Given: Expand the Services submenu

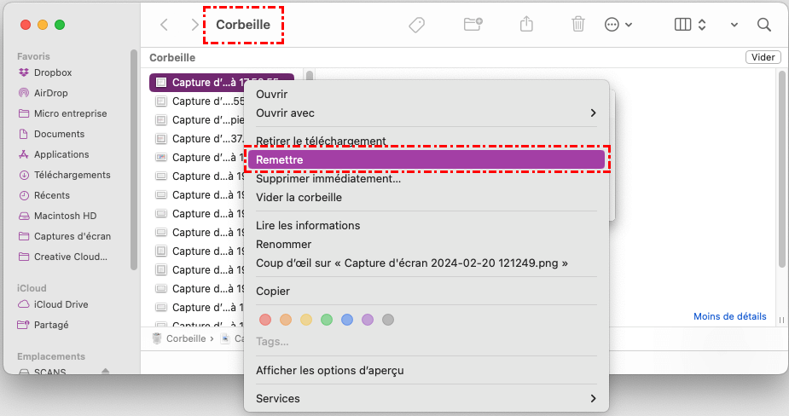Looking at the screenshot, I should pos(426,398).
